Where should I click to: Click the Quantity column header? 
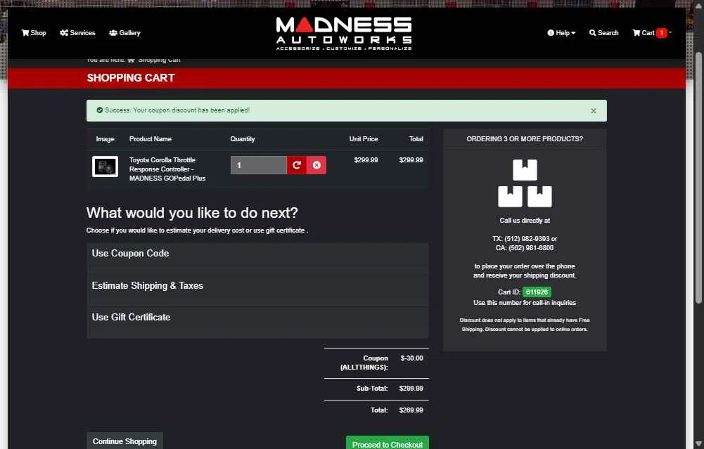pos(243,139)
